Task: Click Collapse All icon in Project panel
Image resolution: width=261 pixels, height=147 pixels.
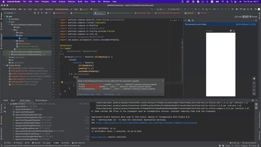Action: click(42, 13)
